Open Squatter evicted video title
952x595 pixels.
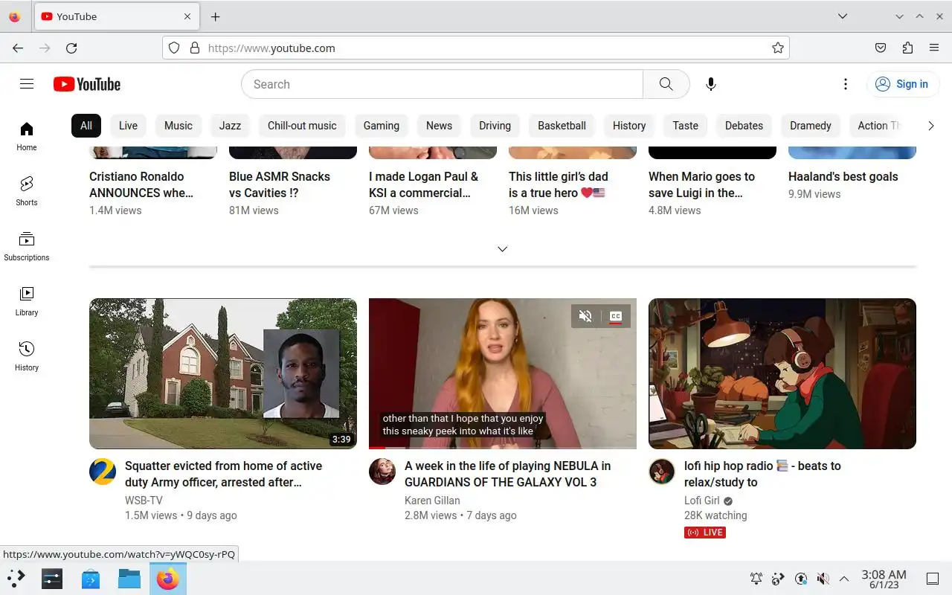click(223, 474)
